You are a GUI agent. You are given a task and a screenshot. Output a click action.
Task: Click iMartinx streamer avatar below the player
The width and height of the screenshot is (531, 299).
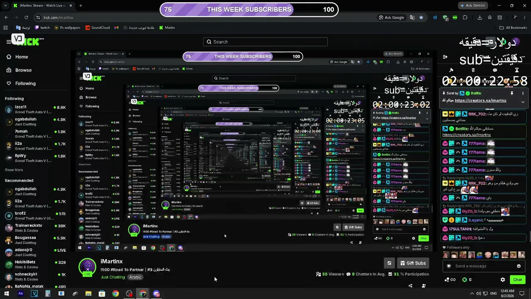[x=88, y=267]
